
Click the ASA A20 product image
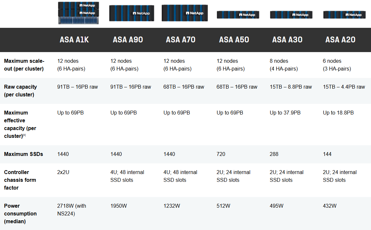pos(344,15)
